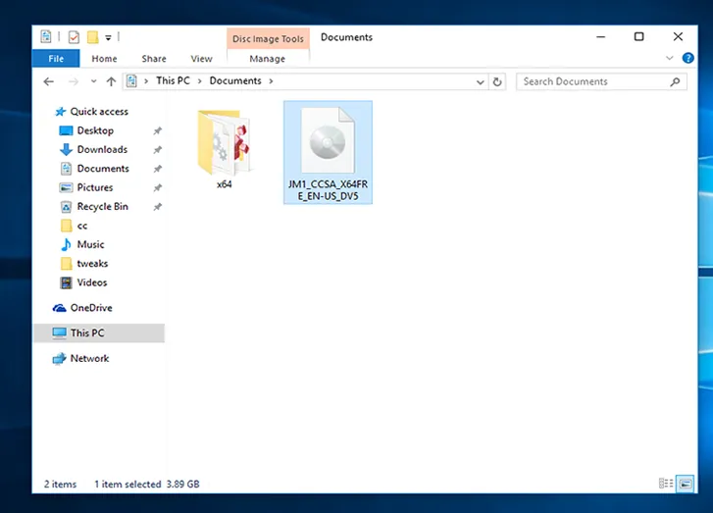The height and width of the screenshot is (513, 713).
Task: Click 'This PC' in the address breadcrumb
Action: point(173,81)
